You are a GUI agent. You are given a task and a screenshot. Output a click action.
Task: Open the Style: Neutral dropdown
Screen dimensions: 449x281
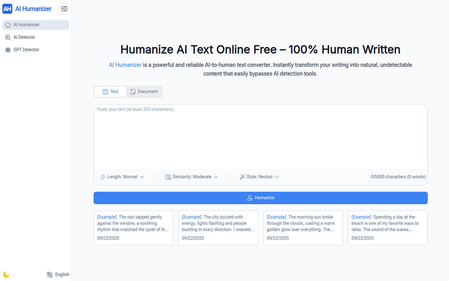point(259,177)
